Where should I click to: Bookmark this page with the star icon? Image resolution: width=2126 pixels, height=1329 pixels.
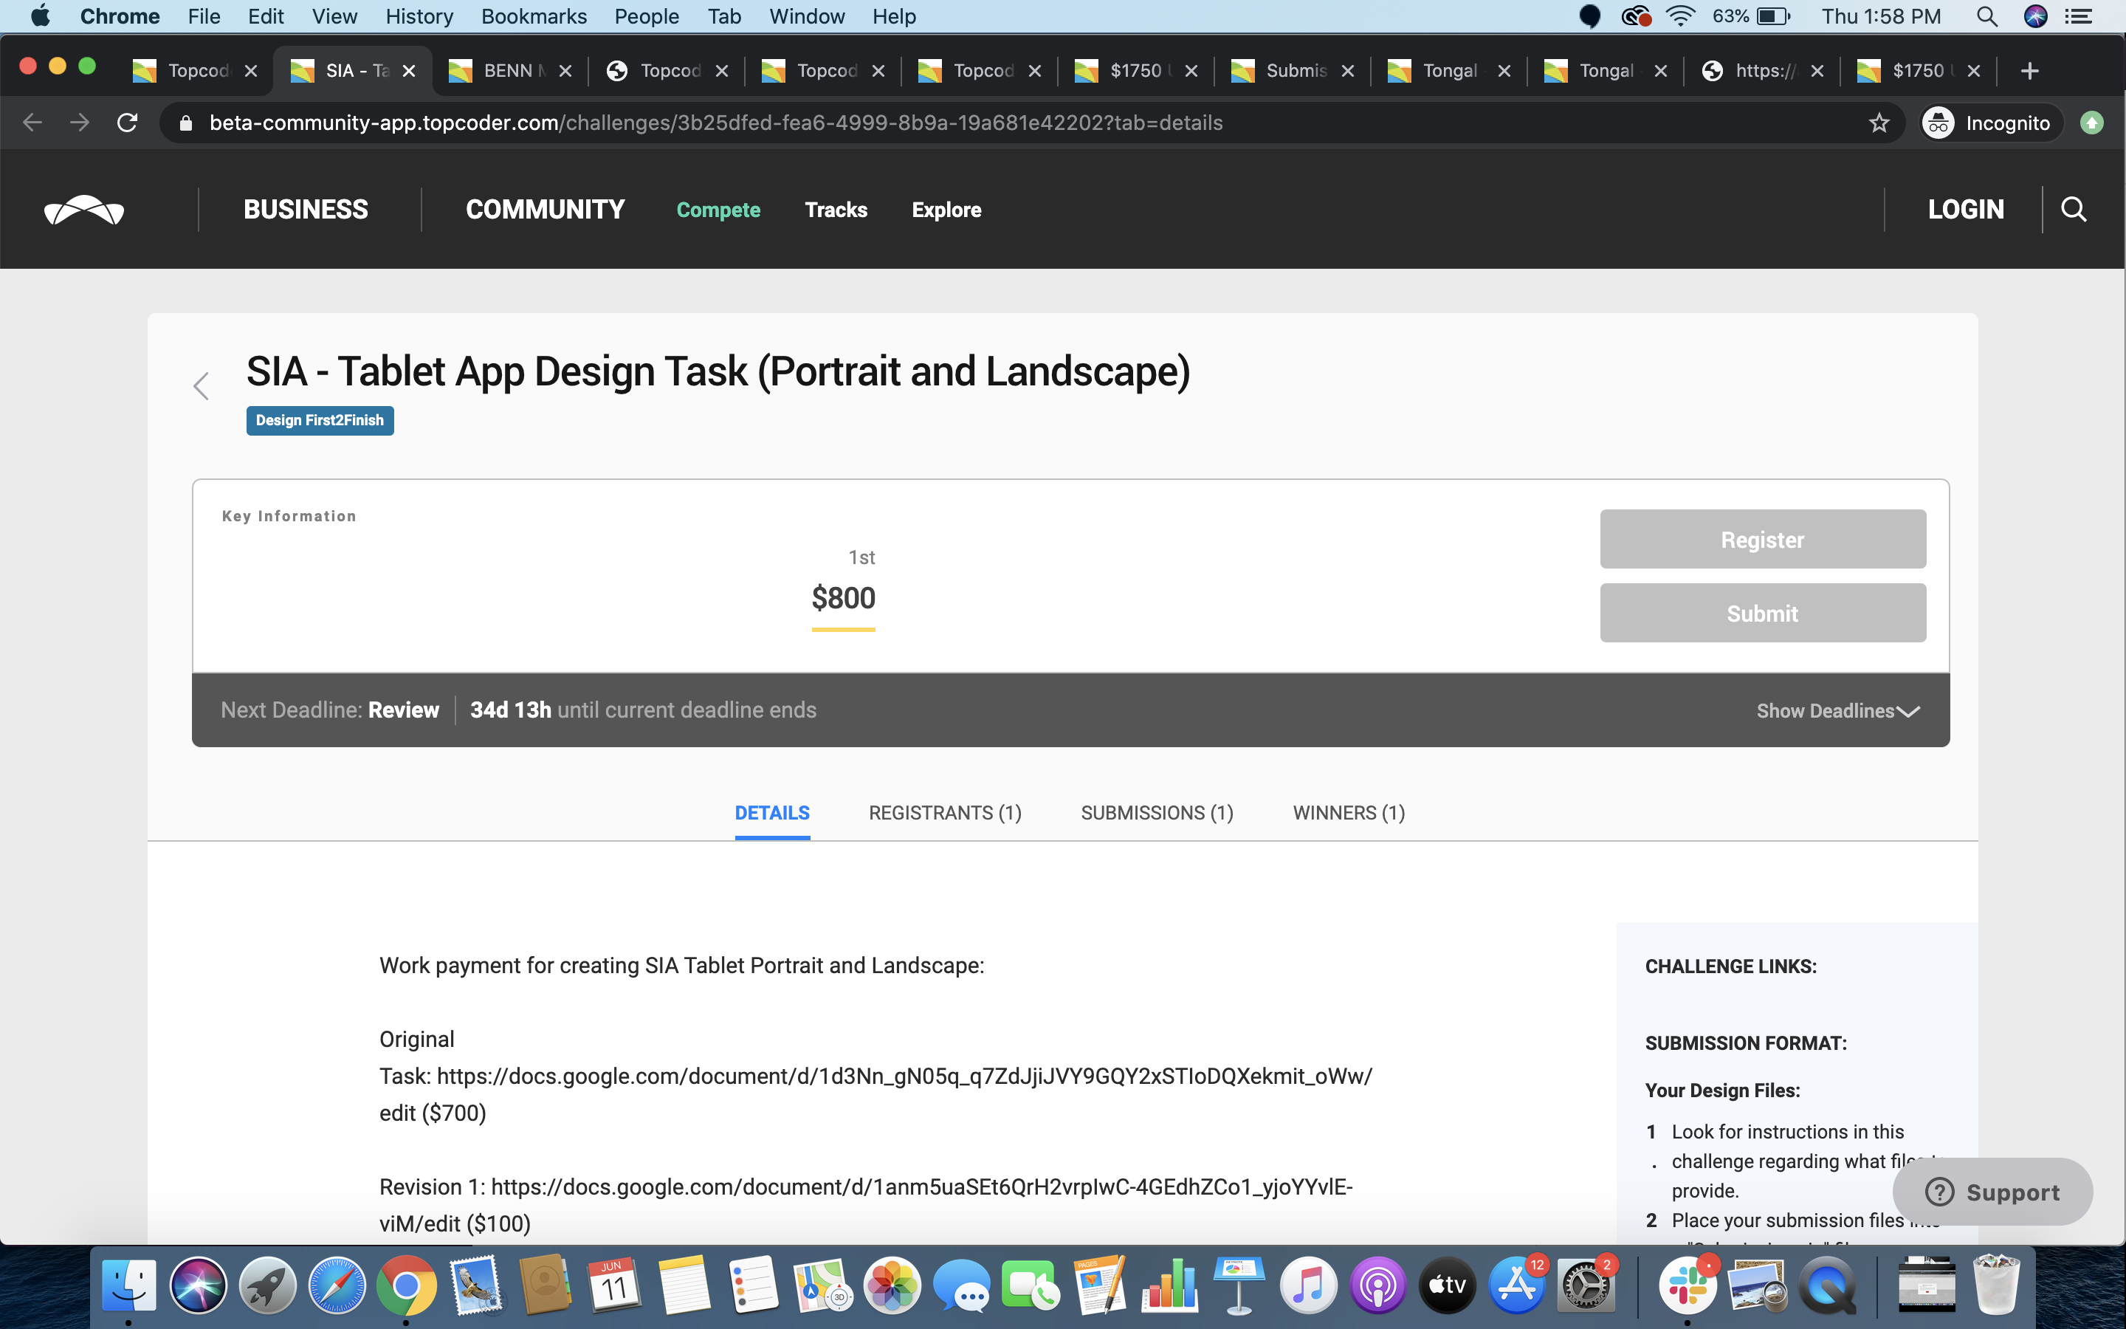[1878, 123]
